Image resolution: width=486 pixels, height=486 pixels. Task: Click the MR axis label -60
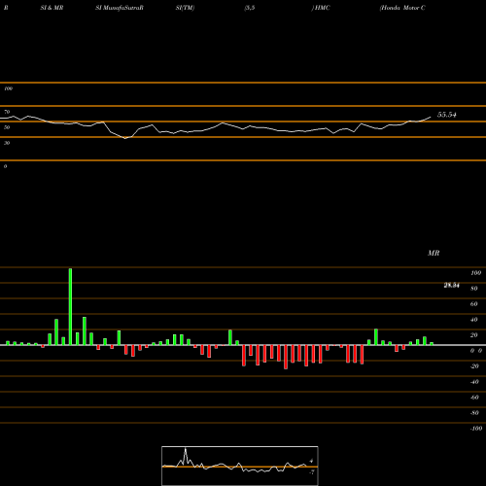(474, 398)
